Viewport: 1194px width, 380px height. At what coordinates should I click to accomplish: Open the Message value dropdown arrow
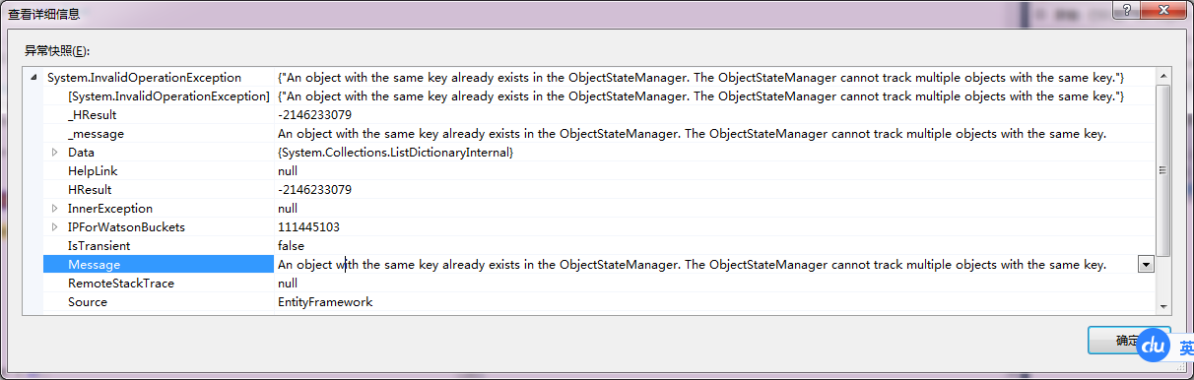coord(1146,265)
